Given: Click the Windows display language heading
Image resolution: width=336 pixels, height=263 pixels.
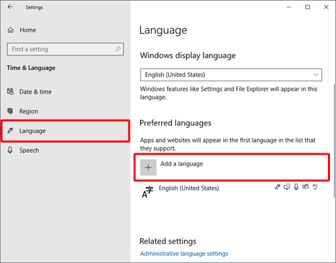Looking at the screenshot, I should tap(187, 55).
